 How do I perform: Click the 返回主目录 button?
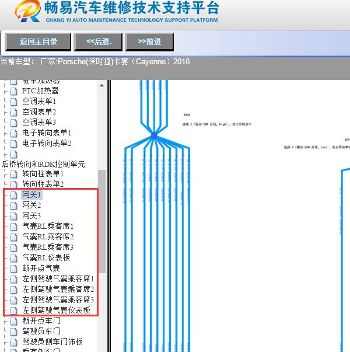pos(38,42)
